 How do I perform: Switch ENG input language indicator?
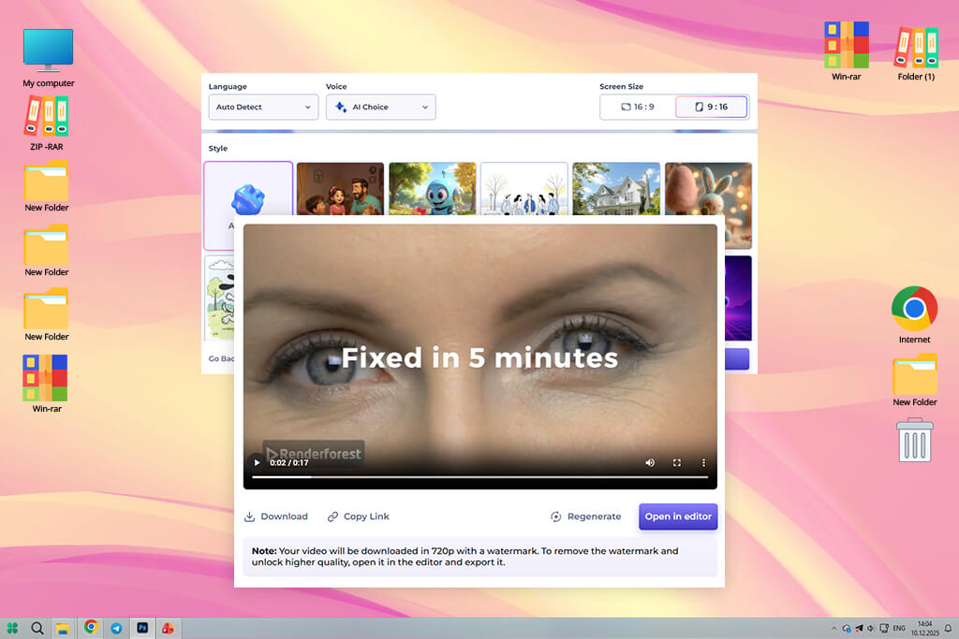coord(899,628)
